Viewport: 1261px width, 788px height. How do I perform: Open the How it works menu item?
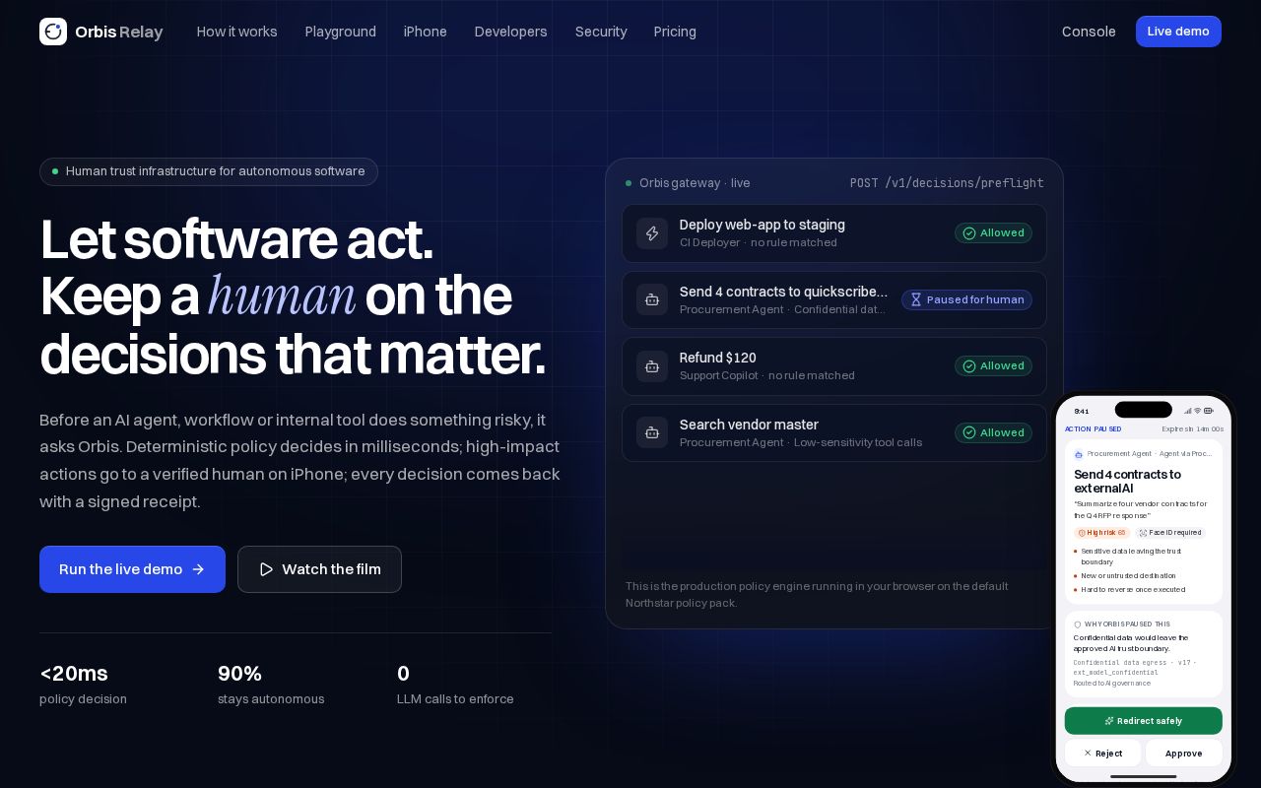pyautogui.click(x=237, y=32)
